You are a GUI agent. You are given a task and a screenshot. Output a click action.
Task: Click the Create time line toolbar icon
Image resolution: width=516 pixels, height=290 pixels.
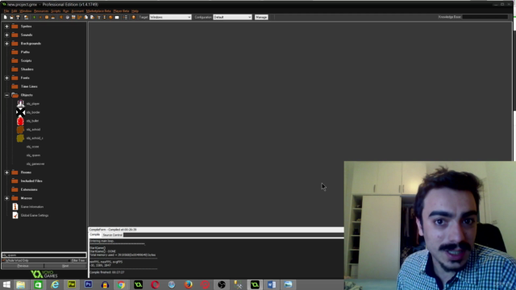[x=105, y=17]
